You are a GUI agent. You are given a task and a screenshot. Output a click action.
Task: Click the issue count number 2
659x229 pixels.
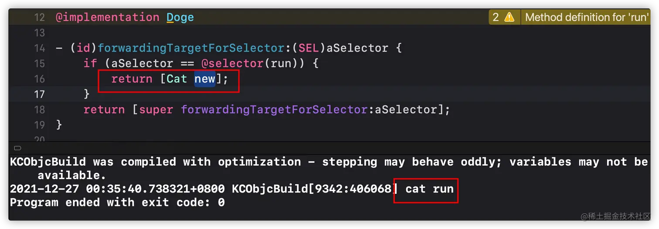[496, 17]
